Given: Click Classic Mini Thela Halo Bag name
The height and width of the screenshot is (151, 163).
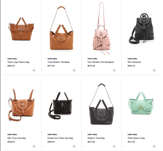Looking at the screenshot, I should click(60, 138).
